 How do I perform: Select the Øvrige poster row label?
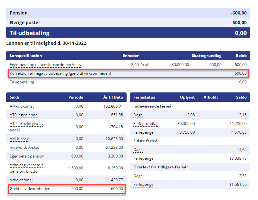pyautogui.click(x=25, y=23)
